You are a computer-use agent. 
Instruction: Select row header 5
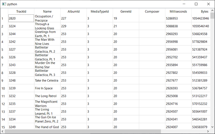click(x=4, y=49)
